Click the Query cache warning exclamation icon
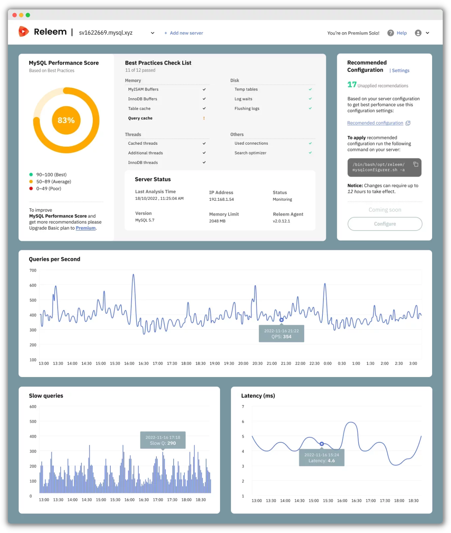Viewport: 451px width, 533px height. pyautogui.click(x=204, y=118)
